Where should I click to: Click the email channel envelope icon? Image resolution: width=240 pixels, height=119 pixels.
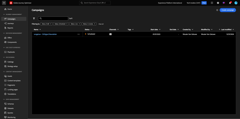(x=110, y=34)
